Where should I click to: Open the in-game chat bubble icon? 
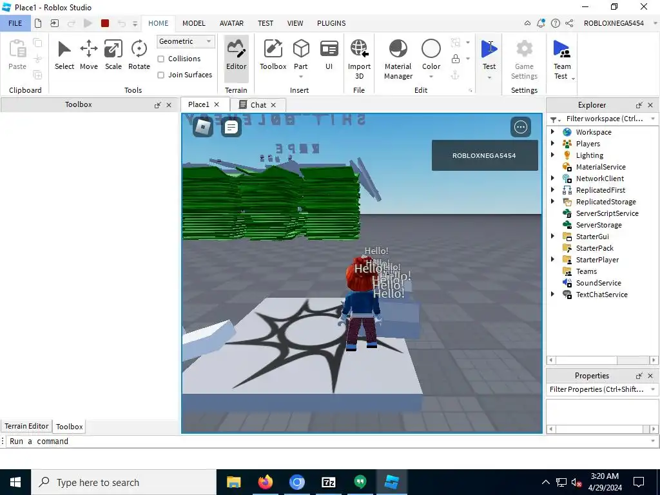(x=231, y=127)
